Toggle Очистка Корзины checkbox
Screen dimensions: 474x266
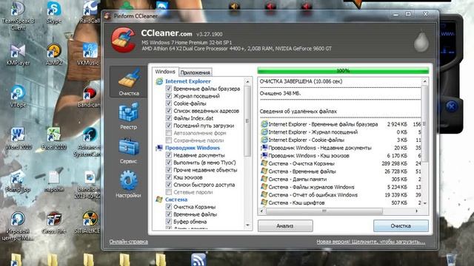click(x=169, y=207)
